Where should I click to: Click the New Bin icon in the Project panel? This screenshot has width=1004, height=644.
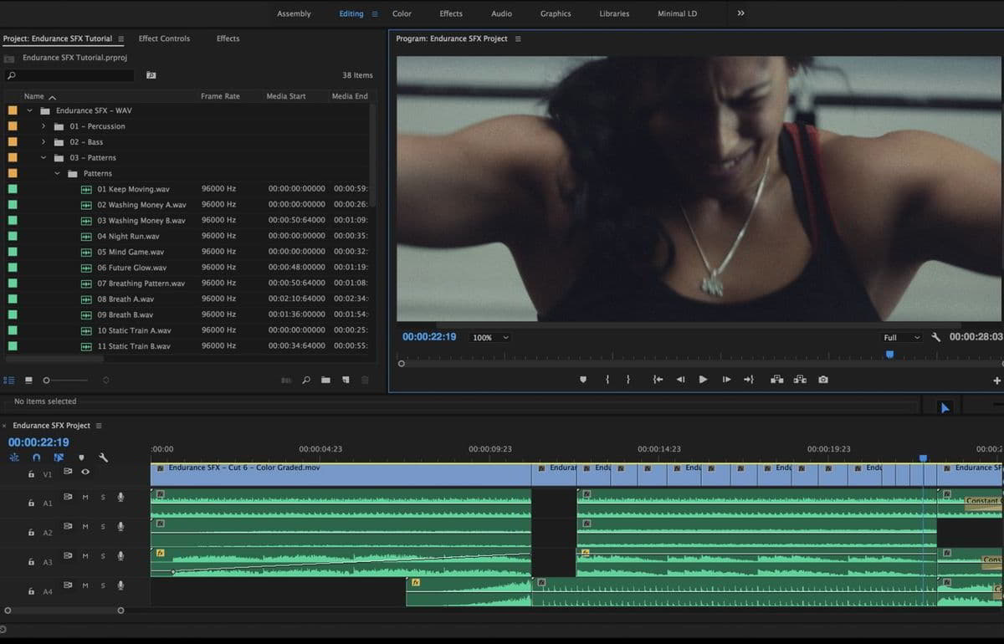[x=325, y=379]
